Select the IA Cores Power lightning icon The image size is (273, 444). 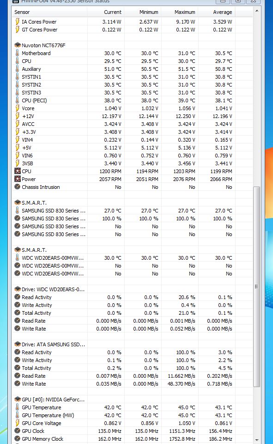[17, 21]
